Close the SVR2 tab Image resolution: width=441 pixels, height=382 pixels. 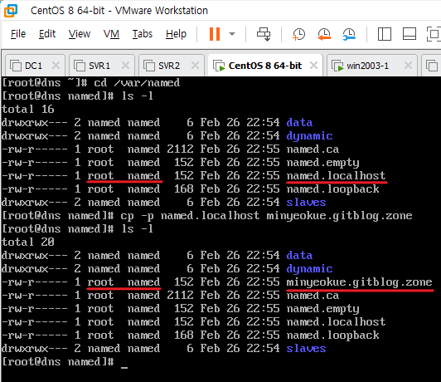click(195, 66)
